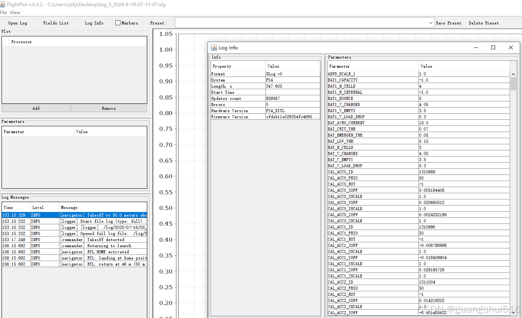Select the CAL_ACC2_PRIO parameter row

(x=418, y=288)
